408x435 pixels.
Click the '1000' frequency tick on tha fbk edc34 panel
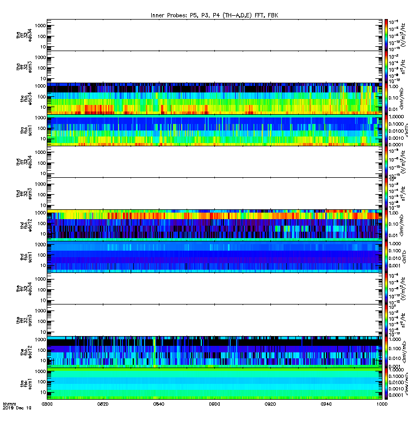pyautogui.click(x=40, y=86)
